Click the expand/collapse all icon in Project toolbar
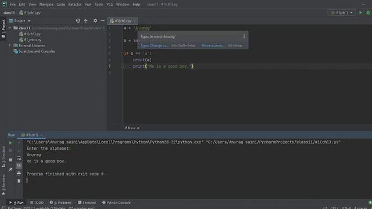The width and height of the screenshot is (372, 209). point(85,21)
